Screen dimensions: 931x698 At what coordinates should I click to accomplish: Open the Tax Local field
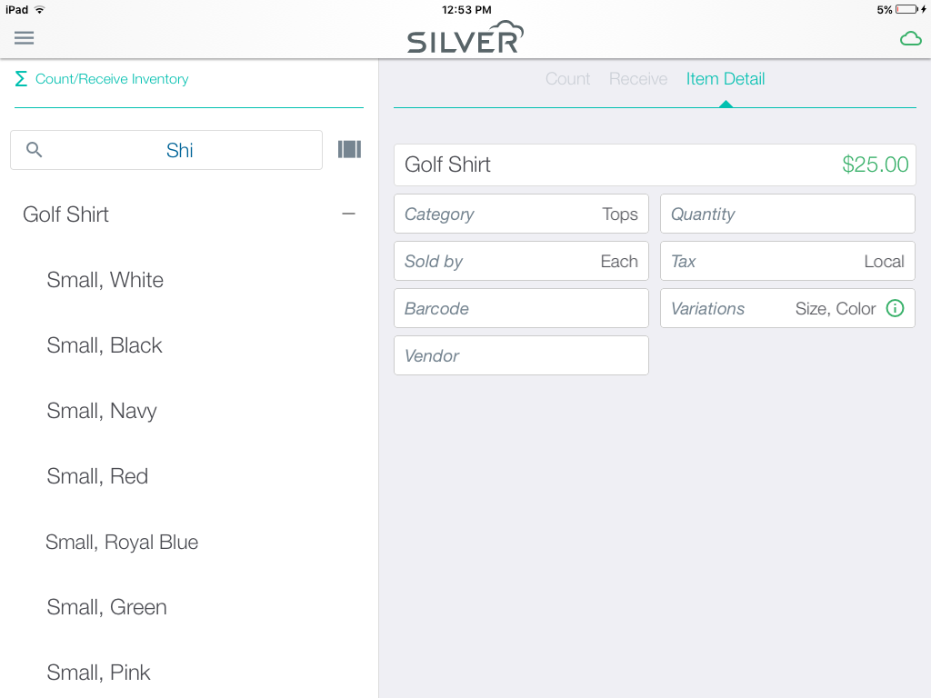tap(787, 261)
